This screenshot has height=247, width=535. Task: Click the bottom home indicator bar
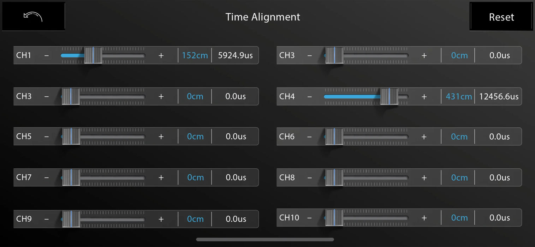tap(265, 239)
